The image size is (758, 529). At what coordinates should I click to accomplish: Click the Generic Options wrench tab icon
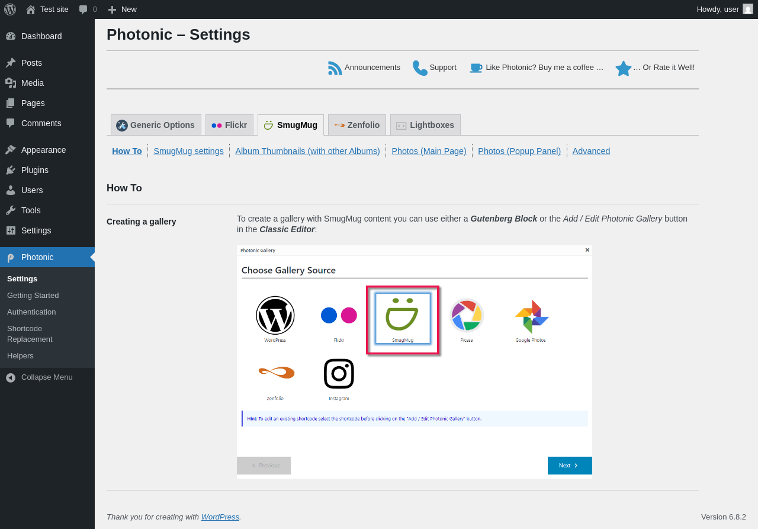(122, 125)
